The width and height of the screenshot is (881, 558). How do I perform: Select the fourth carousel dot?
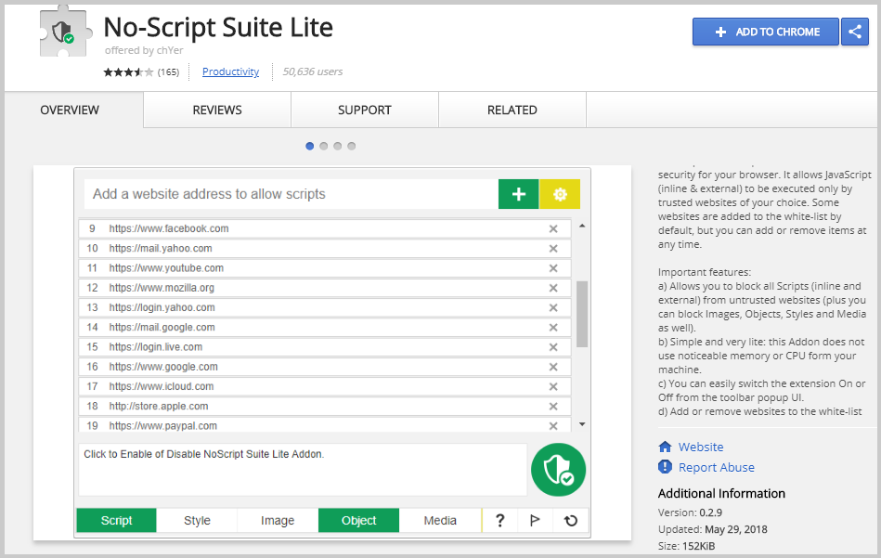pos(352,146)
